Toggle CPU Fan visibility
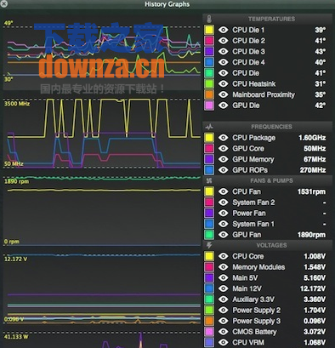 coord(224,191)
